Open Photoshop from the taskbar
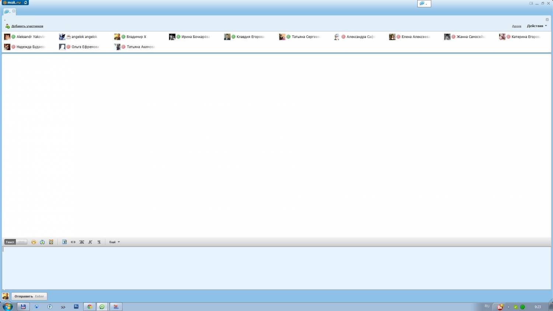 pos(76,307)
